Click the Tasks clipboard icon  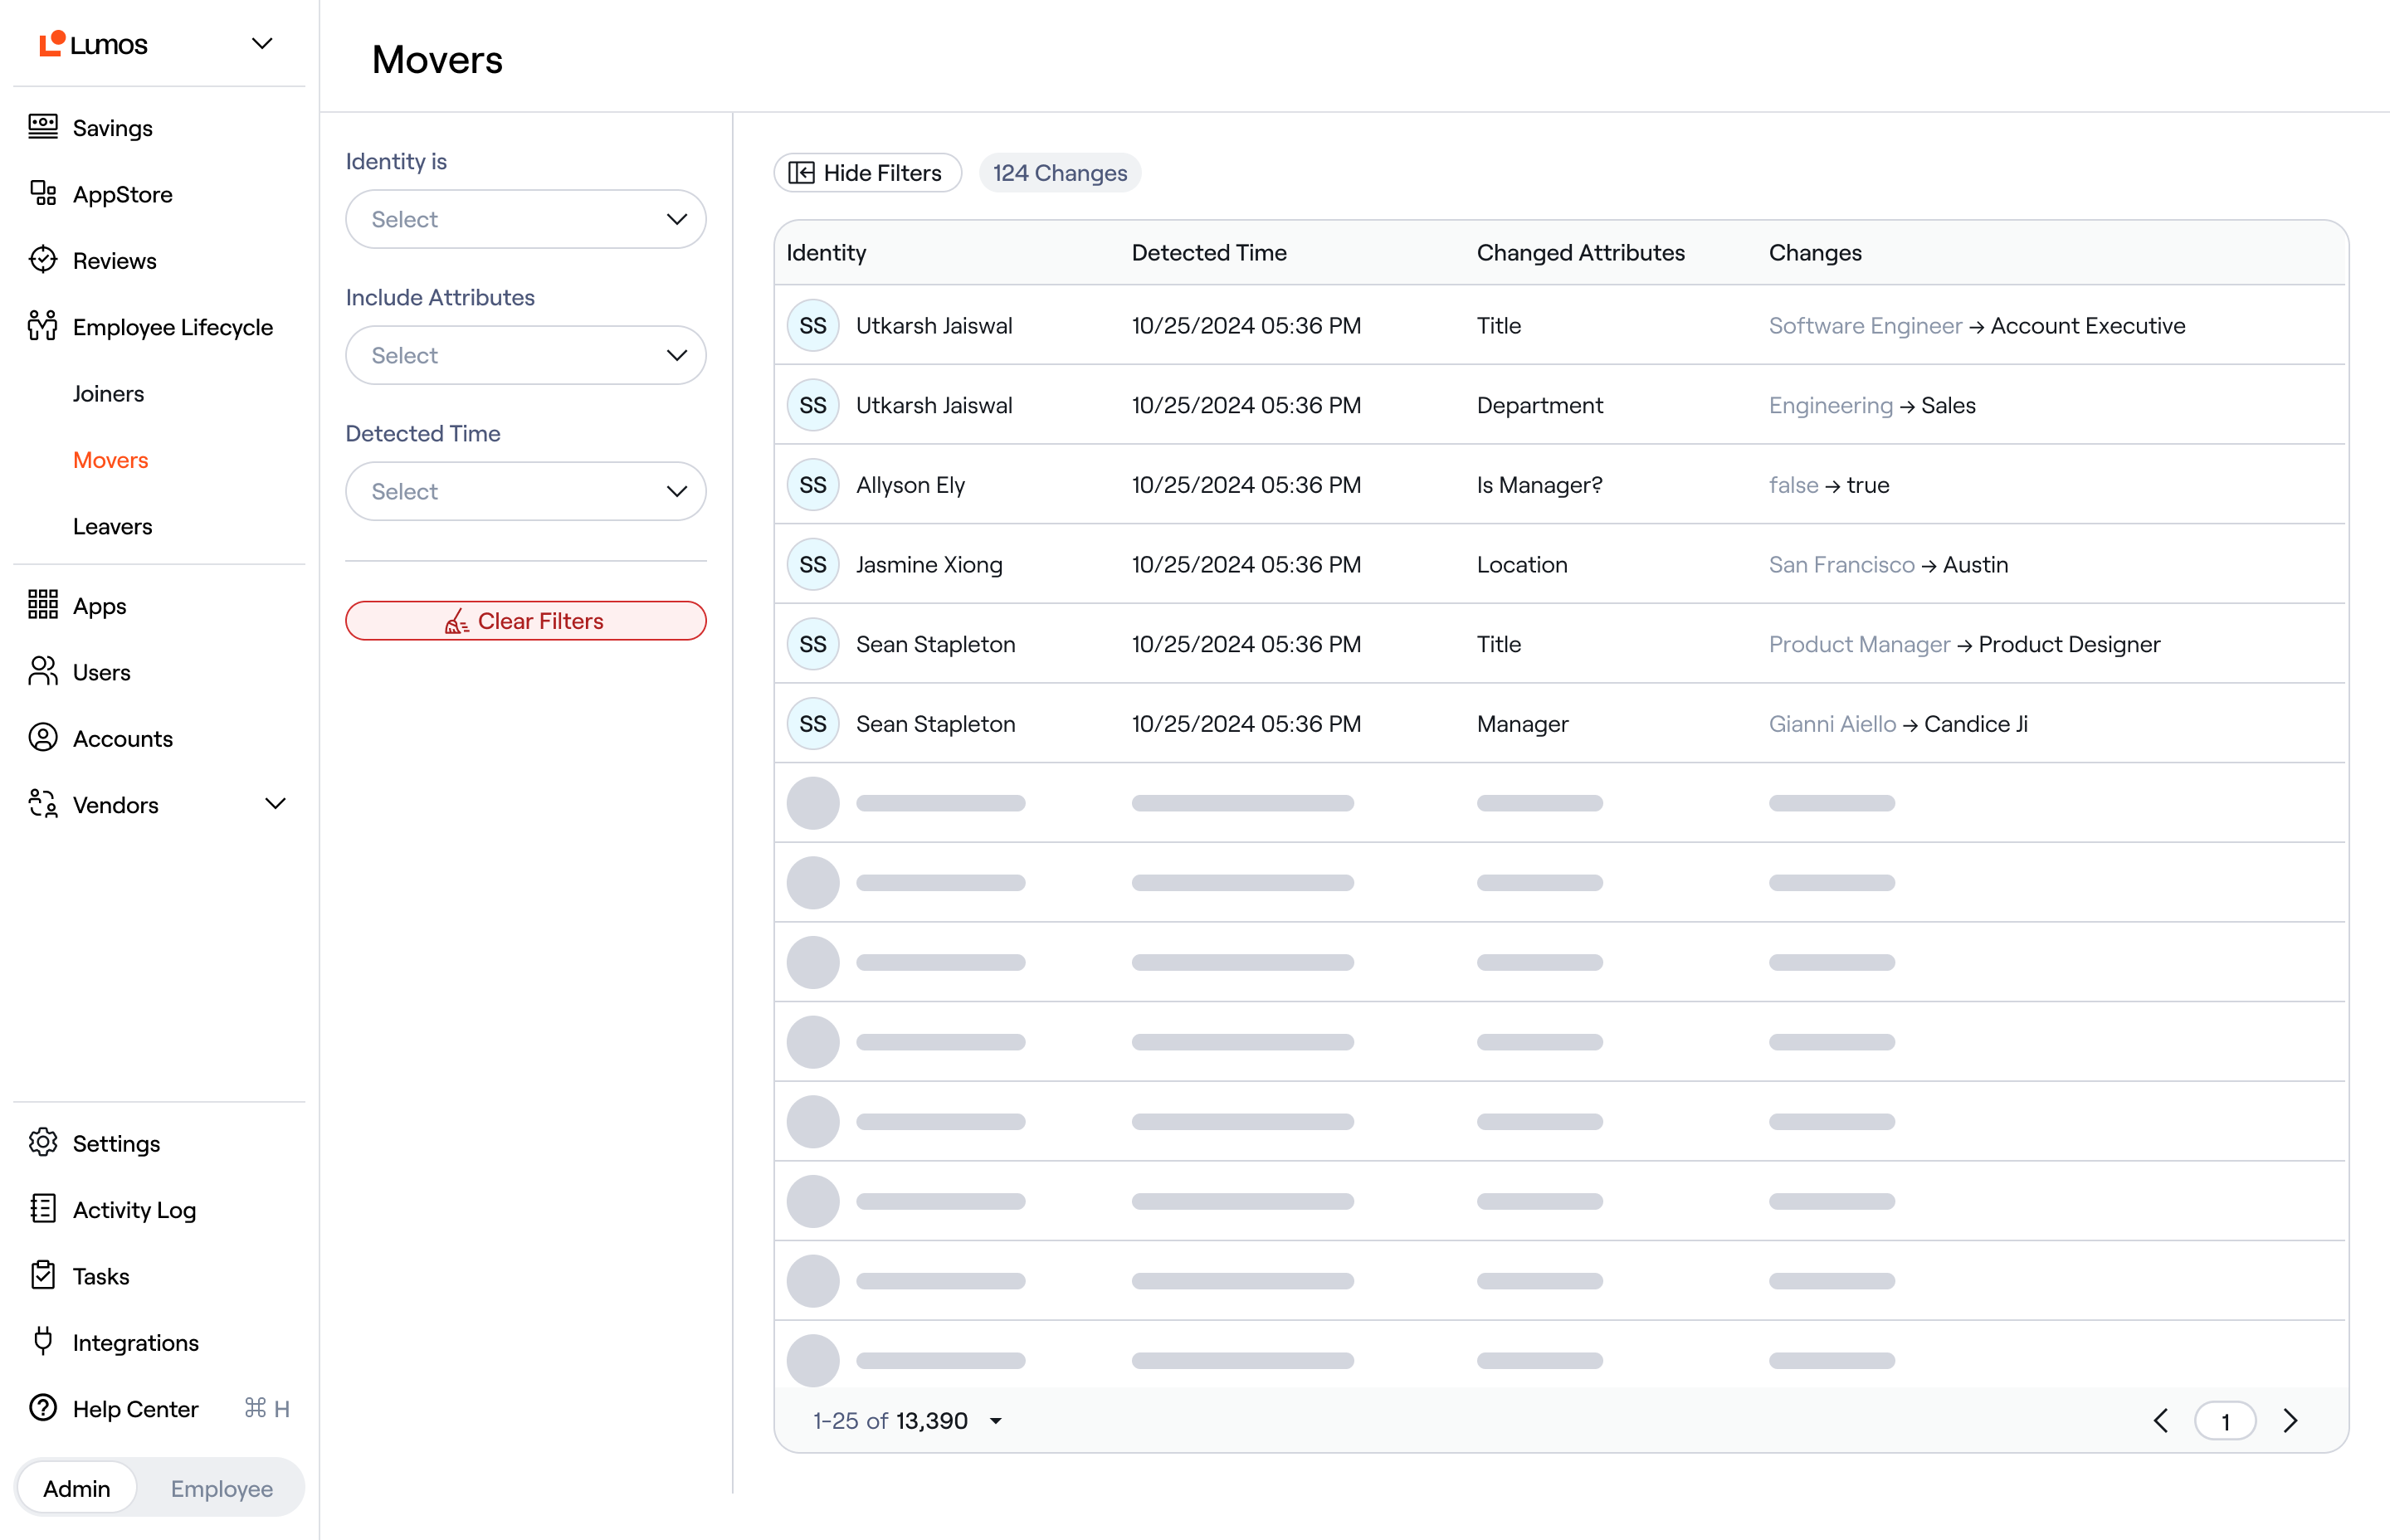pyautogui.click(x=43, y=1275)
